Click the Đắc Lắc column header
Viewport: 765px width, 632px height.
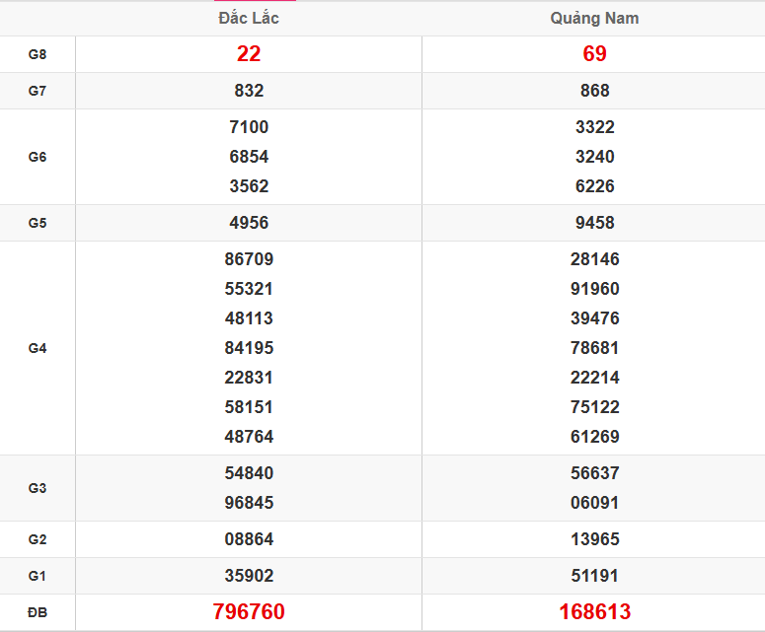[x=249, y=19]
